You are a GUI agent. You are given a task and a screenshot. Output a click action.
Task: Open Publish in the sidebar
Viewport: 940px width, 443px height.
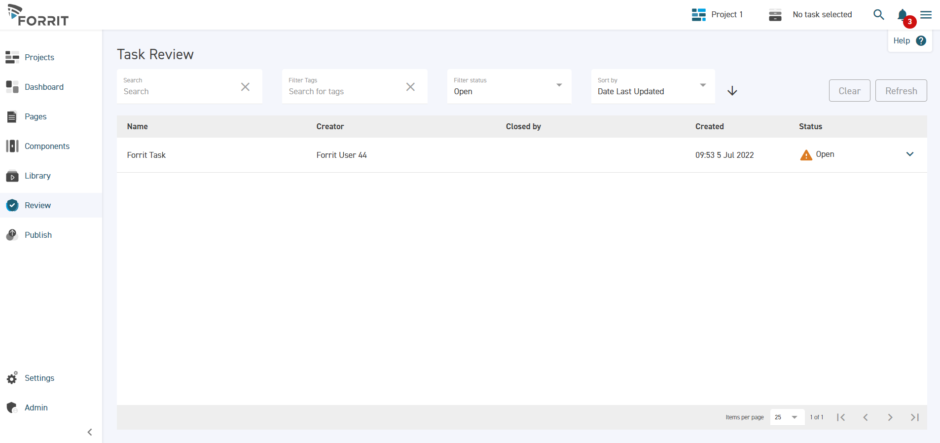[38, 235]
